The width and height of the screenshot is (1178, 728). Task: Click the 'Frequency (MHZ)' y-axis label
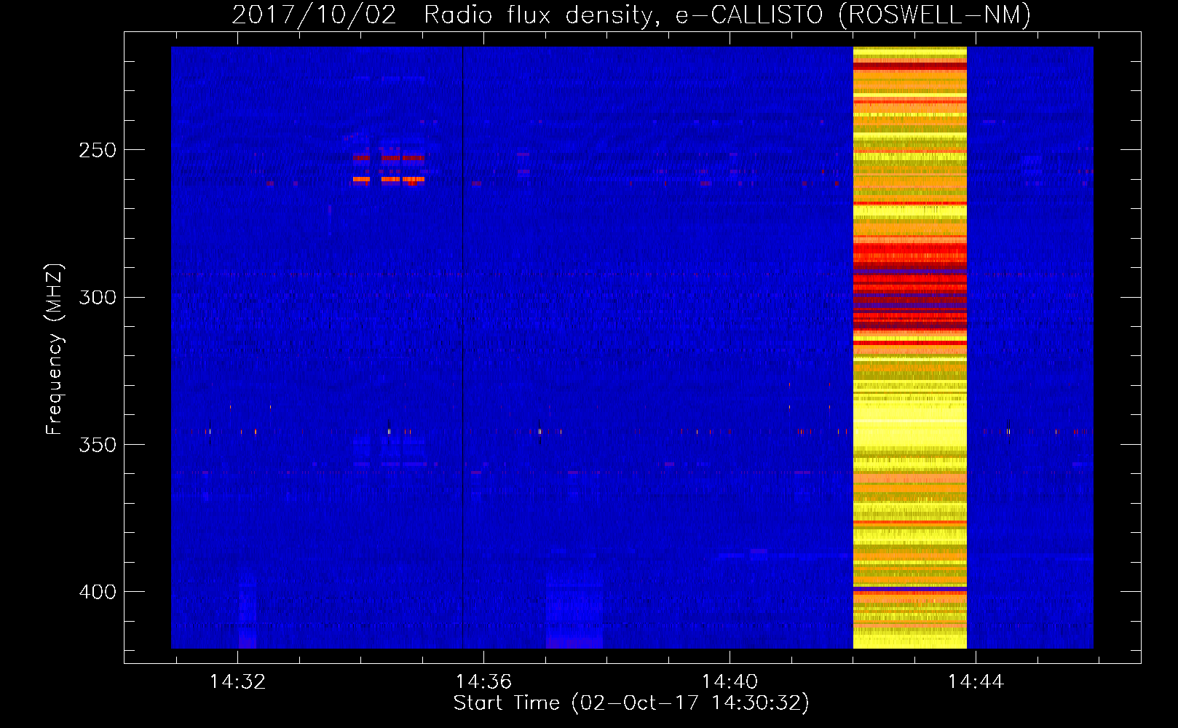tap(55, 349)
